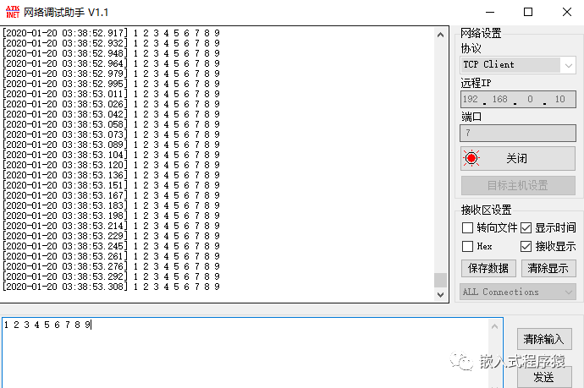
Task: Click the red connection status indicator icon
Action: [471, 158]
